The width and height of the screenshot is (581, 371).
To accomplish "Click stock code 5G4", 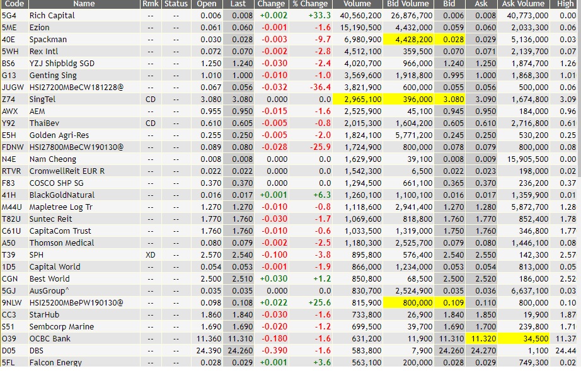I will click(9, 16).
